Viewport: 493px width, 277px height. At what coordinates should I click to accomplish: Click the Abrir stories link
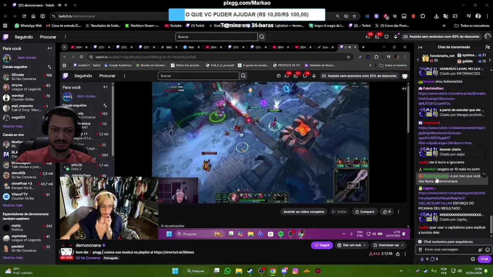coord(27,58)
